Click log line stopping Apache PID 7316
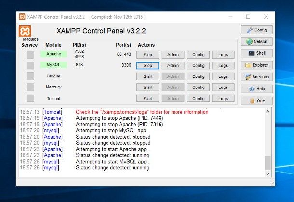Viewport: 294px width, 202px height. [120, 124]
